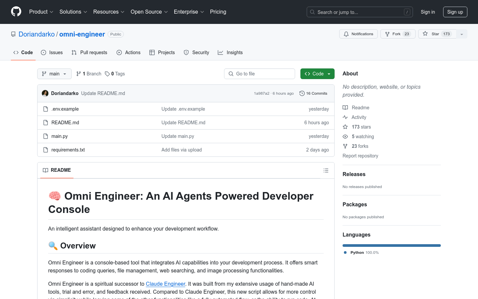Expand the Open Source menu
Viewport: 478px width, 299px height.
coord(149,12)
